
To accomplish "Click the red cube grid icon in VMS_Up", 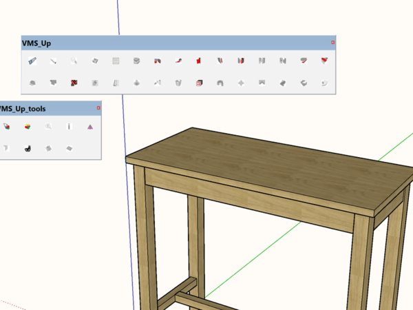I will (x=199, y=83).
